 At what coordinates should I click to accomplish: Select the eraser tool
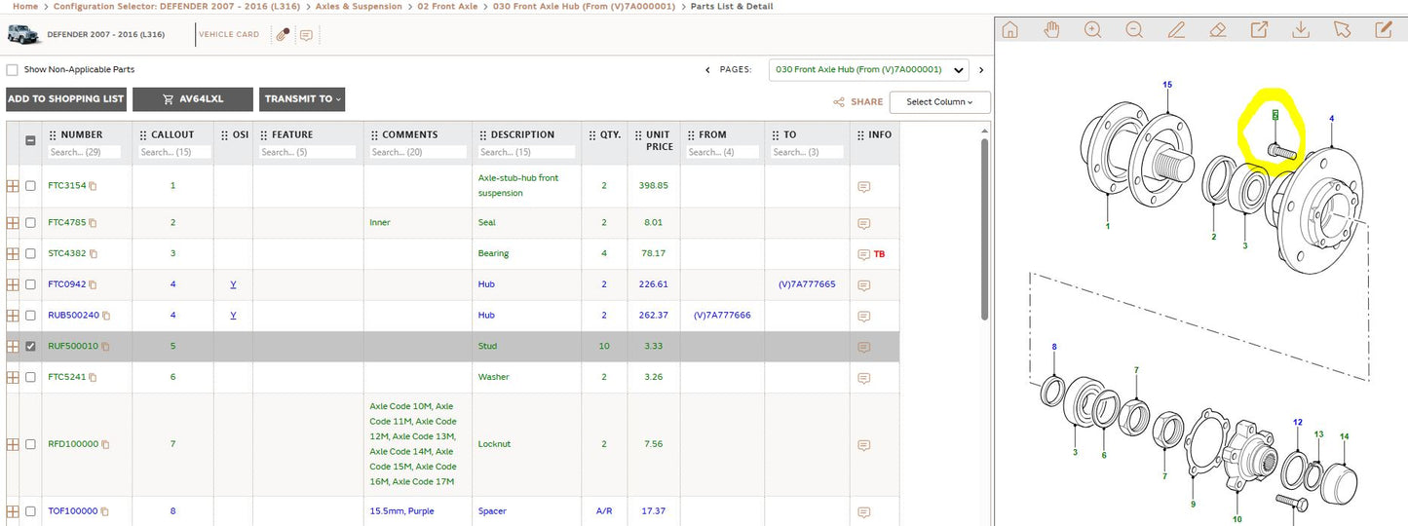click(1217, 29)
